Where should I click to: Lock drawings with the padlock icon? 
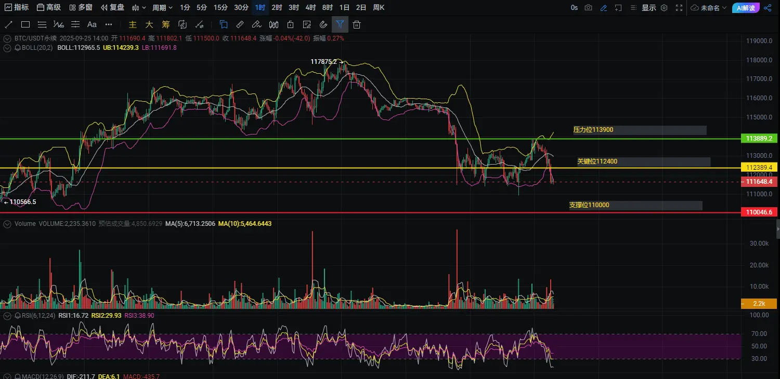290,24
